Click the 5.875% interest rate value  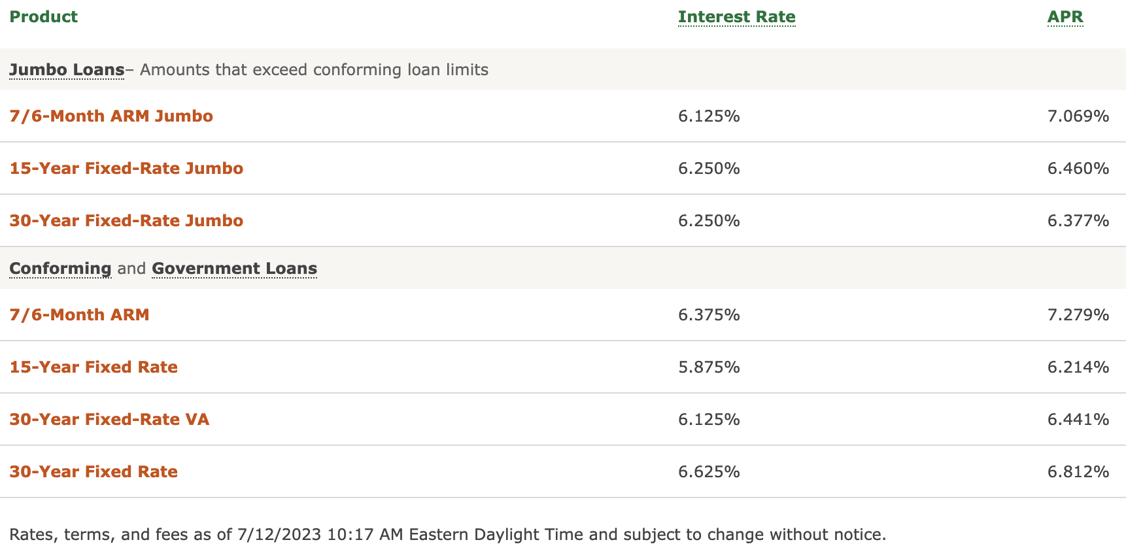tap(709, 367)
